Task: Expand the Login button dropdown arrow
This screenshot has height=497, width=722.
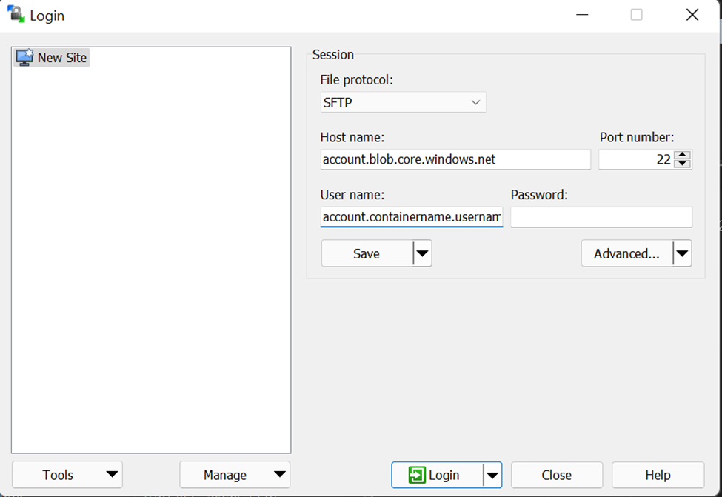Action: (492, 475)
